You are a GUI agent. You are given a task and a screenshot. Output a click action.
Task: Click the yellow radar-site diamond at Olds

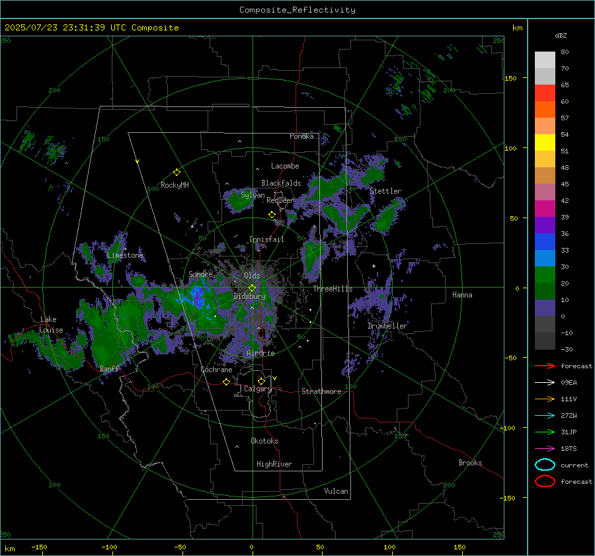click(x=252, y=288)
